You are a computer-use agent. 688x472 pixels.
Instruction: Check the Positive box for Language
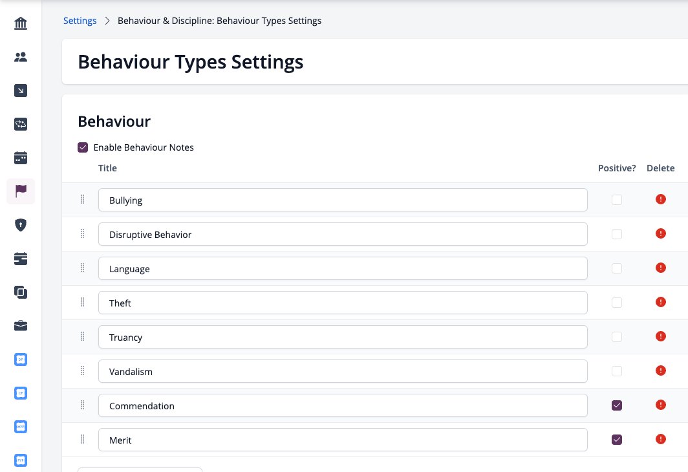click(616, 268)
